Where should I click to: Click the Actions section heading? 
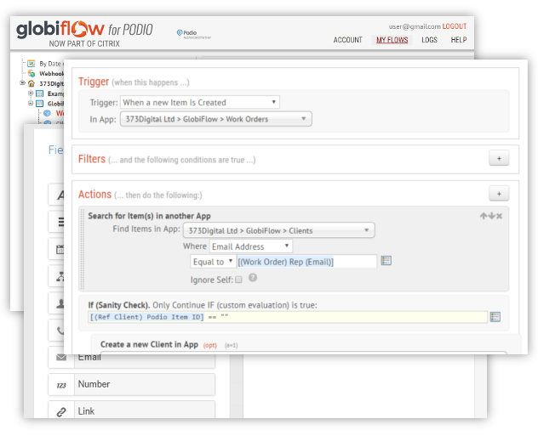pyautogui.click(x=94, y=195)
